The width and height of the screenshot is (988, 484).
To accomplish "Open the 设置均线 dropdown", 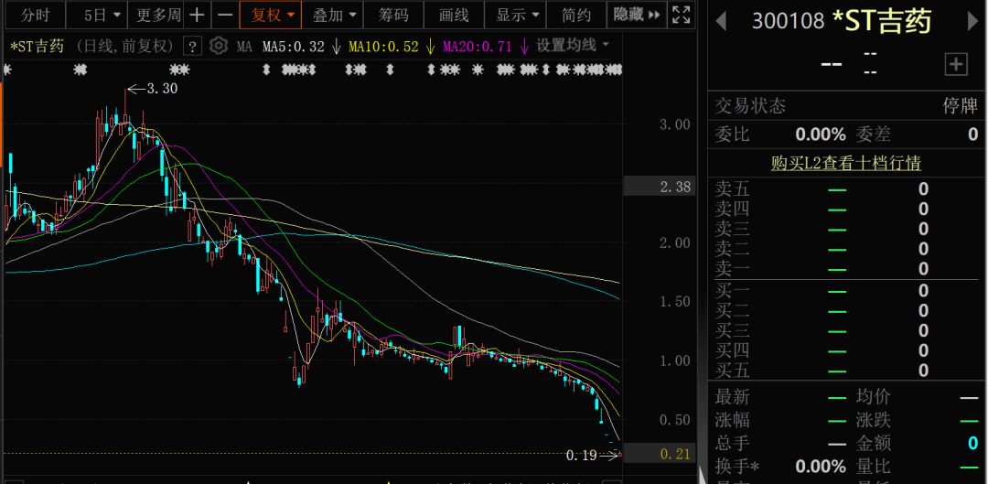I will (573, 45).
